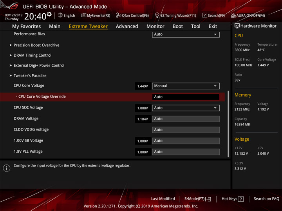Click the 1.00V SB Voltage field

(186, 141)
